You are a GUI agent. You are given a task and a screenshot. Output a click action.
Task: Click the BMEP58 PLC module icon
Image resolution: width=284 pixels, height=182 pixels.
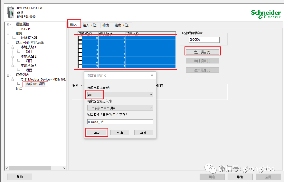(x=11, y=12)
